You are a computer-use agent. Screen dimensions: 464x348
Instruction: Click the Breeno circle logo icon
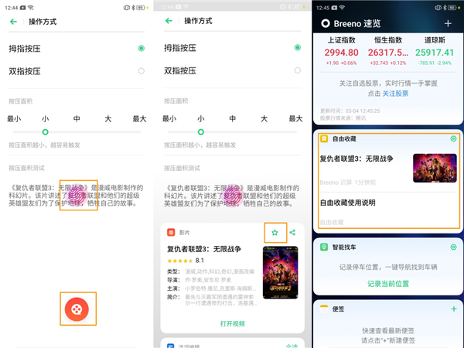[x=326, y=23]
